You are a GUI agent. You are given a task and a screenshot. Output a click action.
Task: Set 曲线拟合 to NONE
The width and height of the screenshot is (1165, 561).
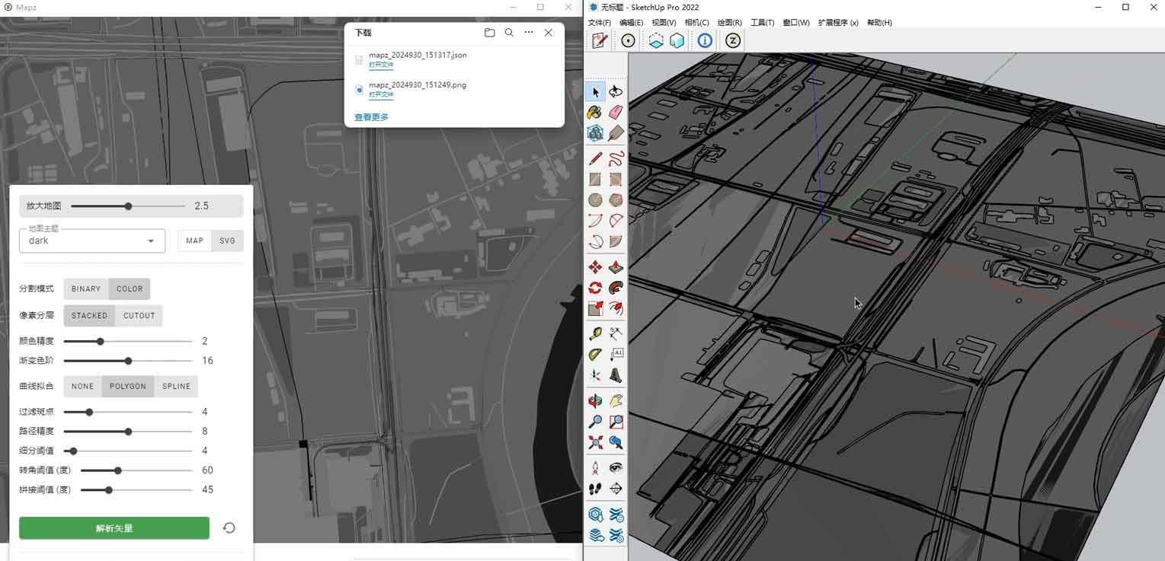coord(82,387)
